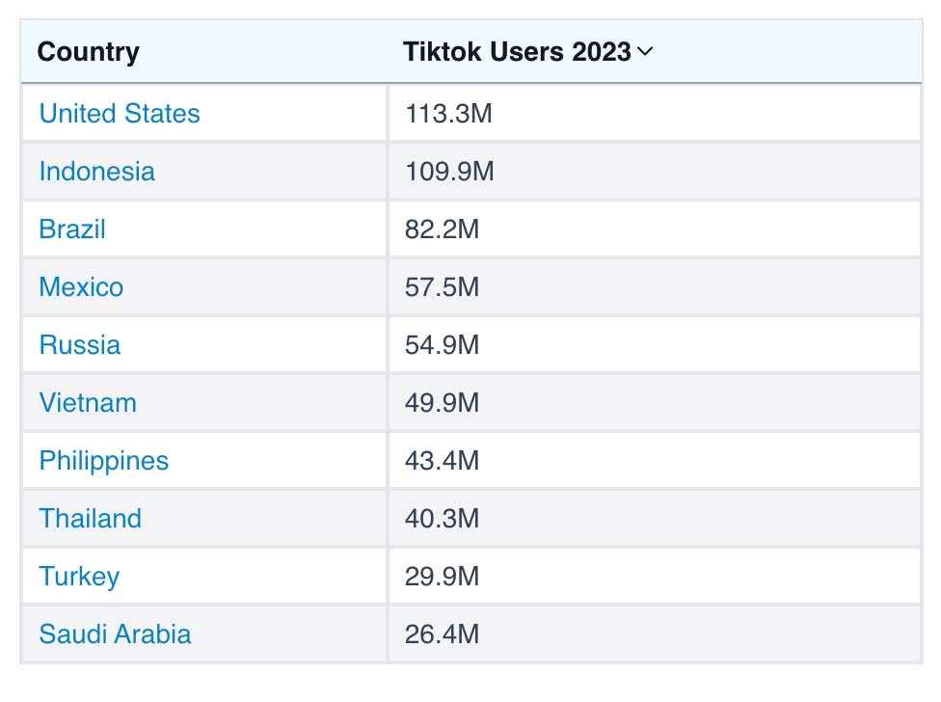
Task: Visit the Russia country page
Action: tap(80, 345)
